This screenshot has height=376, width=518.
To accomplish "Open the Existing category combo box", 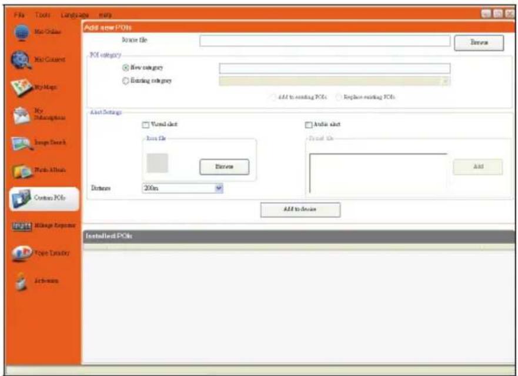I will click(x=335, y=81).
